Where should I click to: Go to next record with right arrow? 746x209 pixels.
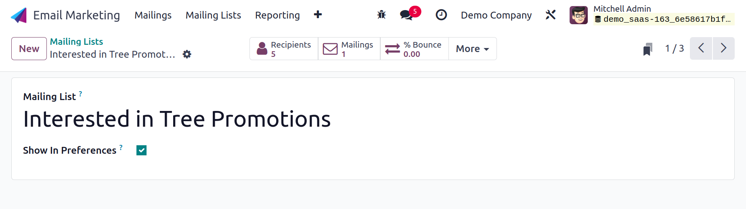pos(723,48)
